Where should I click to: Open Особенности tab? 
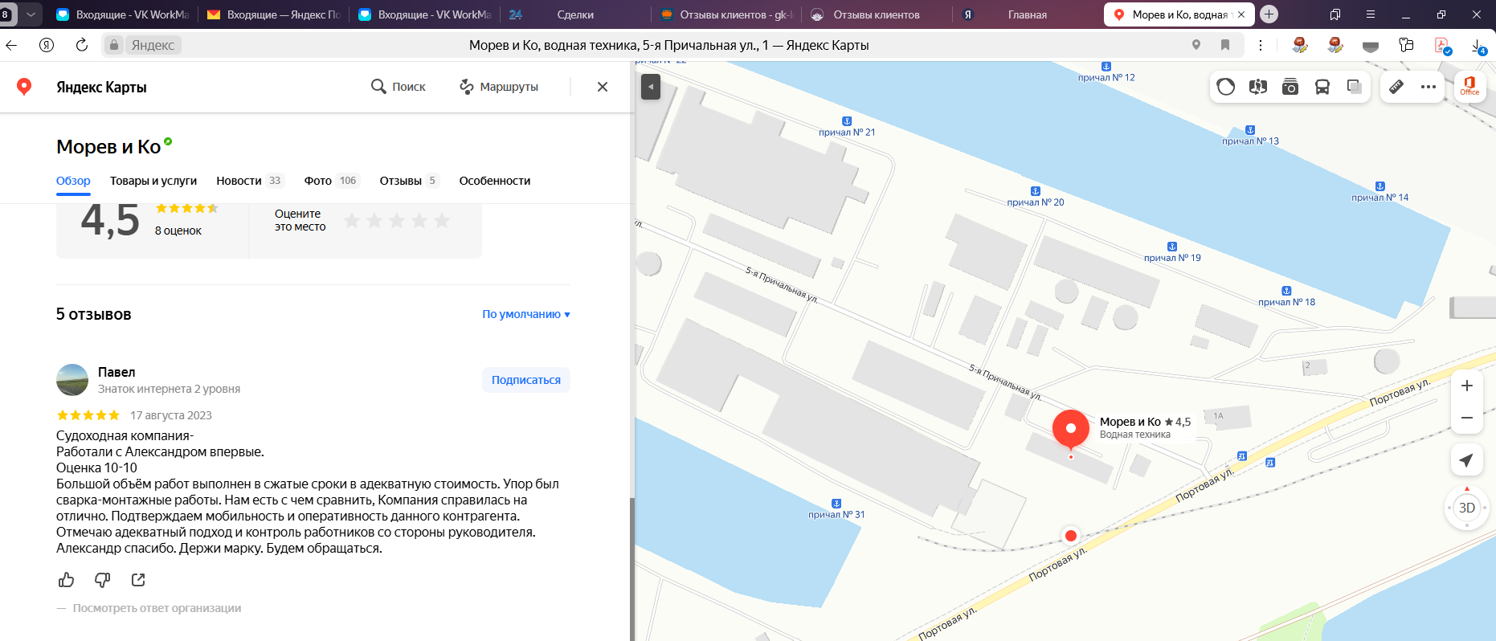point(495,181)
